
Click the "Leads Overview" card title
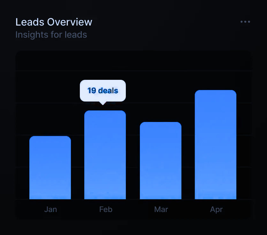click(x=54, y=22)
